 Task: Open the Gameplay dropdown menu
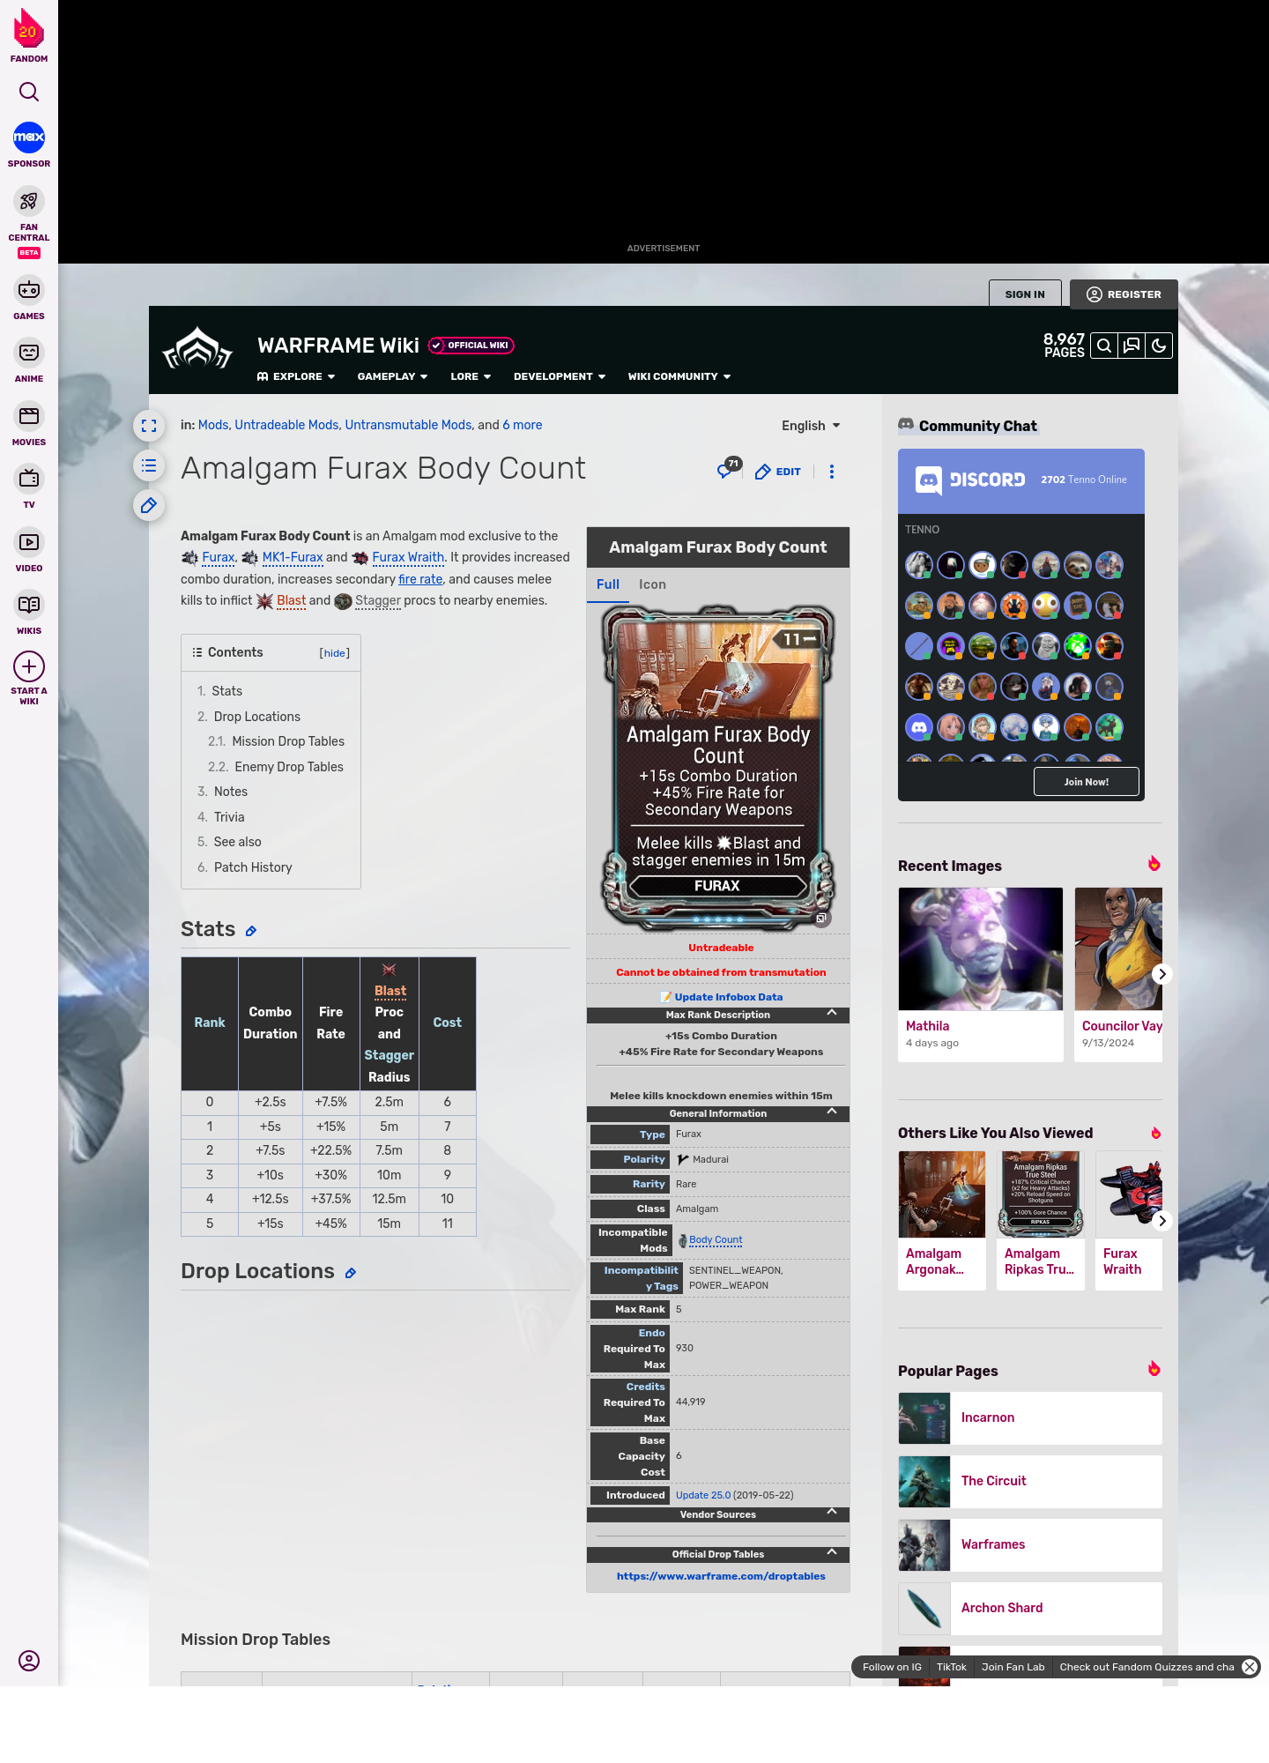pyautogui.click(x=393, y=376)
